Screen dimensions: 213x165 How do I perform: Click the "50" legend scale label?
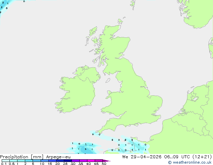click(104, 164)
